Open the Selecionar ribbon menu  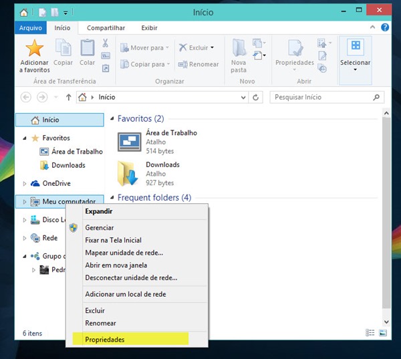coord(356,61)
